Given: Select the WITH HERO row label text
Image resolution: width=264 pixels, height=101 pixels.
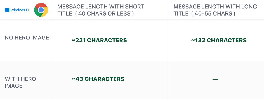Looking at the screenshot, I should point(20,79).
